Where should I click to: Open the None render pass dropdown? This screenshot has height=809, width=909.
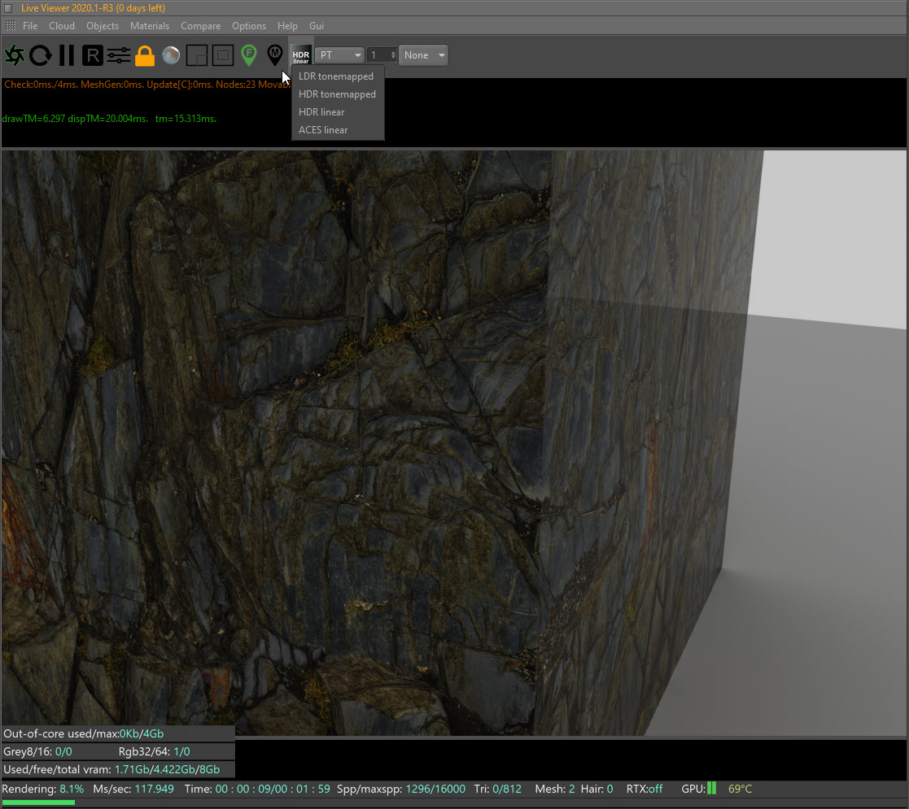point(423,55)
